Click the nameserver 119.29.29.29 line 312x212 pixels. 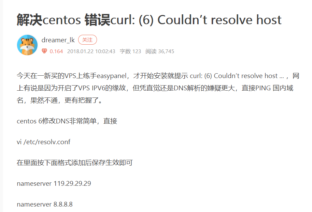54,183
